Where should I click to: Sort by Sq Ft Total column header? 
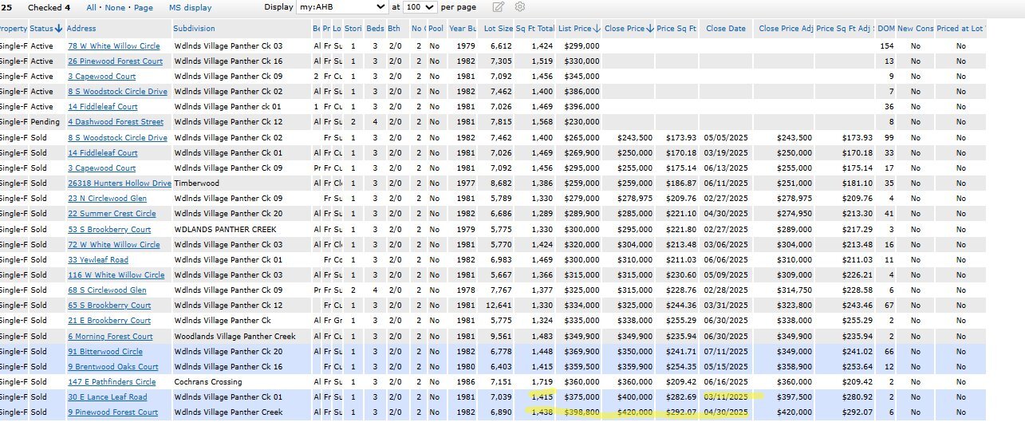[x=534, y=28]
